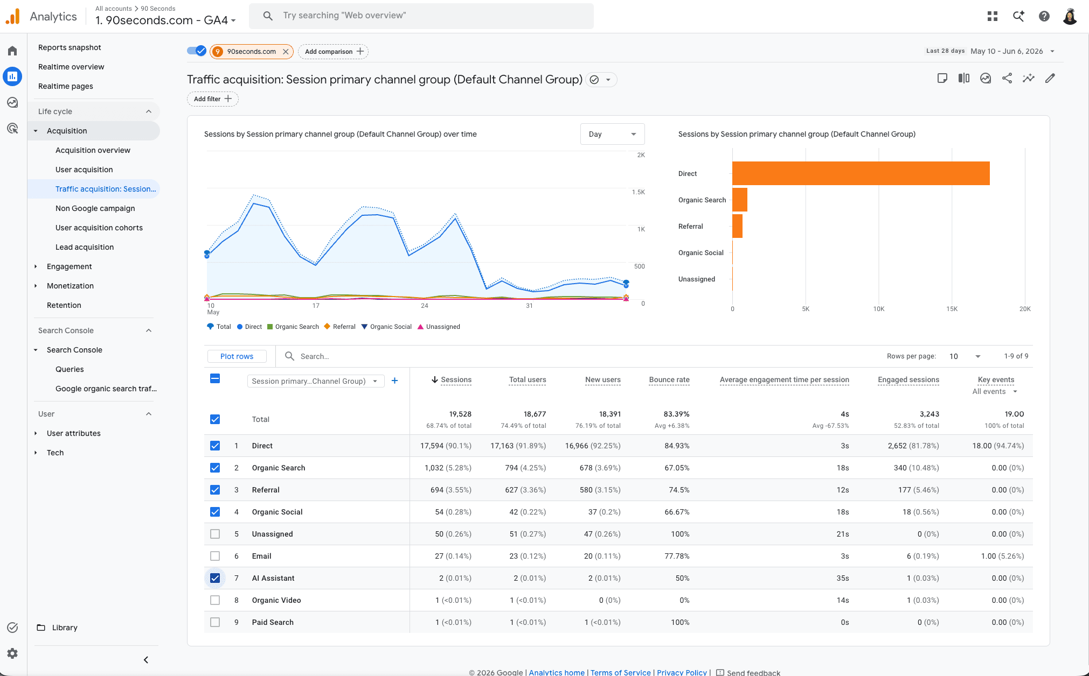This screenshot has height=676, width=1089.
Task: Click the Organic Search legend swatch
Action: 269,327
